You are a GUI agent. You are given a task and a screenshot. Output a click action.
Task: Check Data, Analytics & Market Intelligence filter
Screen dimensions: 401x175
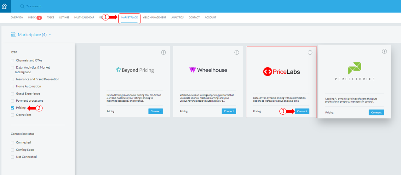(x=12, y=68)
